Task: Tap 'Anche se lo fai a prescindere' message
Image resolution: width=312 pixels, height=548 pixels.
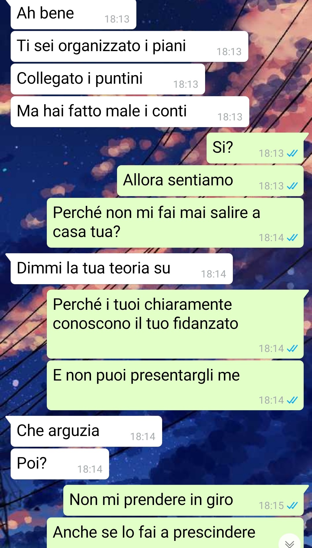Action: tap(175, 533)
